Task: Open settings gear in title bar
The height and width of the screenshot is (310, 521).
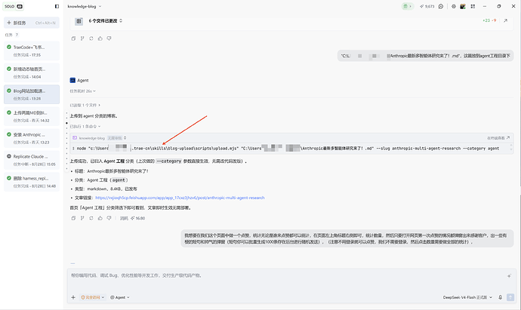Action: (x=454, y=6)
